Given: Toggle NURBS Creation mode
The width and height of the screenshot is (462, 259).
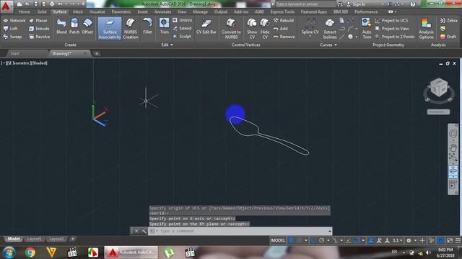Looking at the screenshot, I should point(131,29).
